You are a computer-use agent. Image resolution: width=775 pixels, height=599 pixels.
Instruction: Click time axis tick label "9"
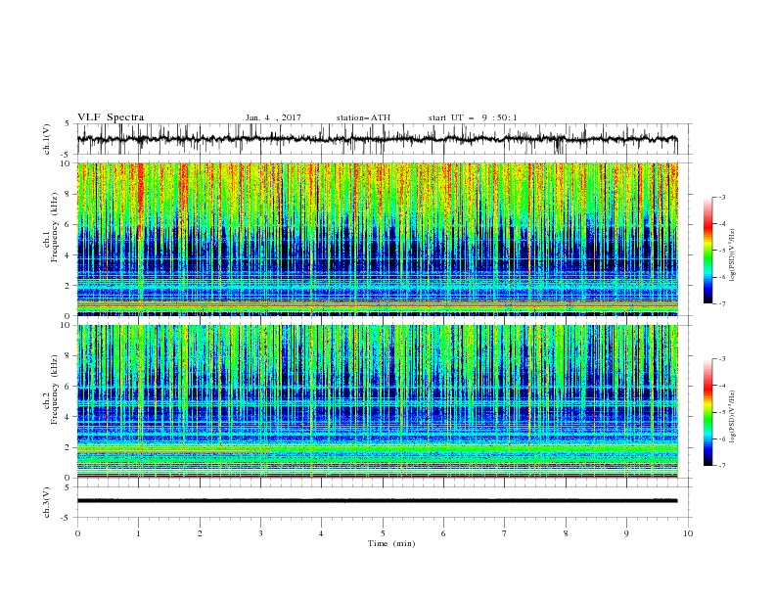click(626, 533)
